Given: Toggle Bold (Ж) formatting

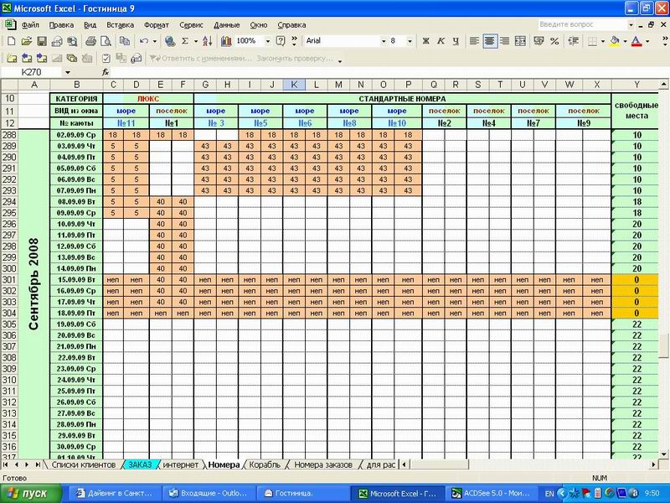Looking at the screenshot, I should 425,41.
